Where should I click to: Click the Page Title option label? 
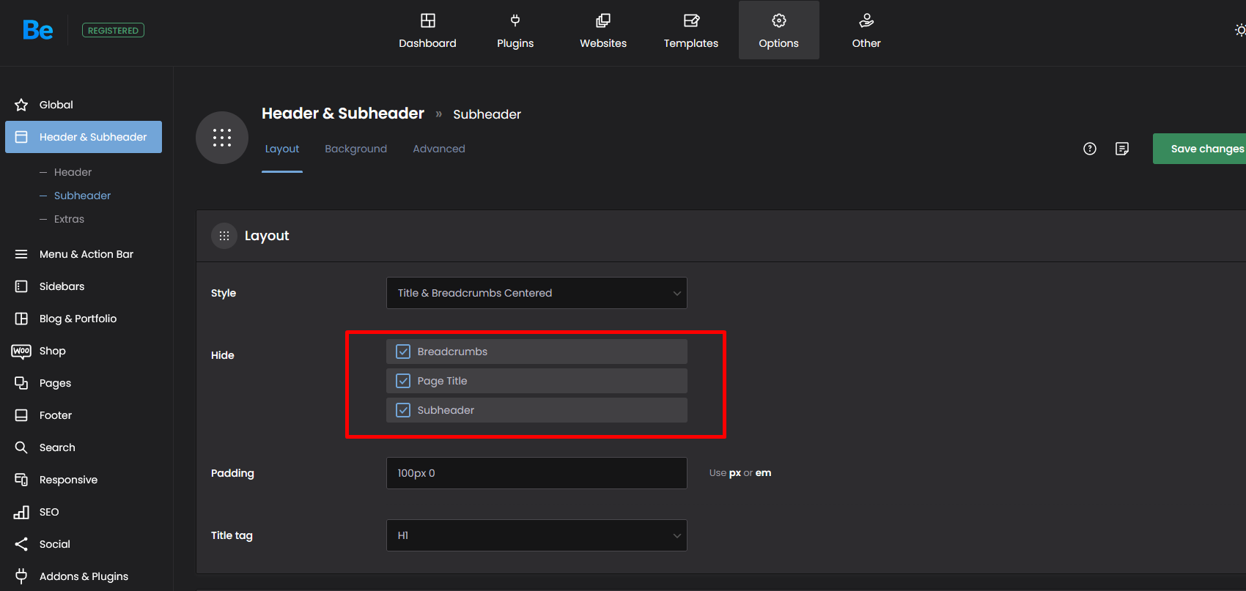pos(442,381)
